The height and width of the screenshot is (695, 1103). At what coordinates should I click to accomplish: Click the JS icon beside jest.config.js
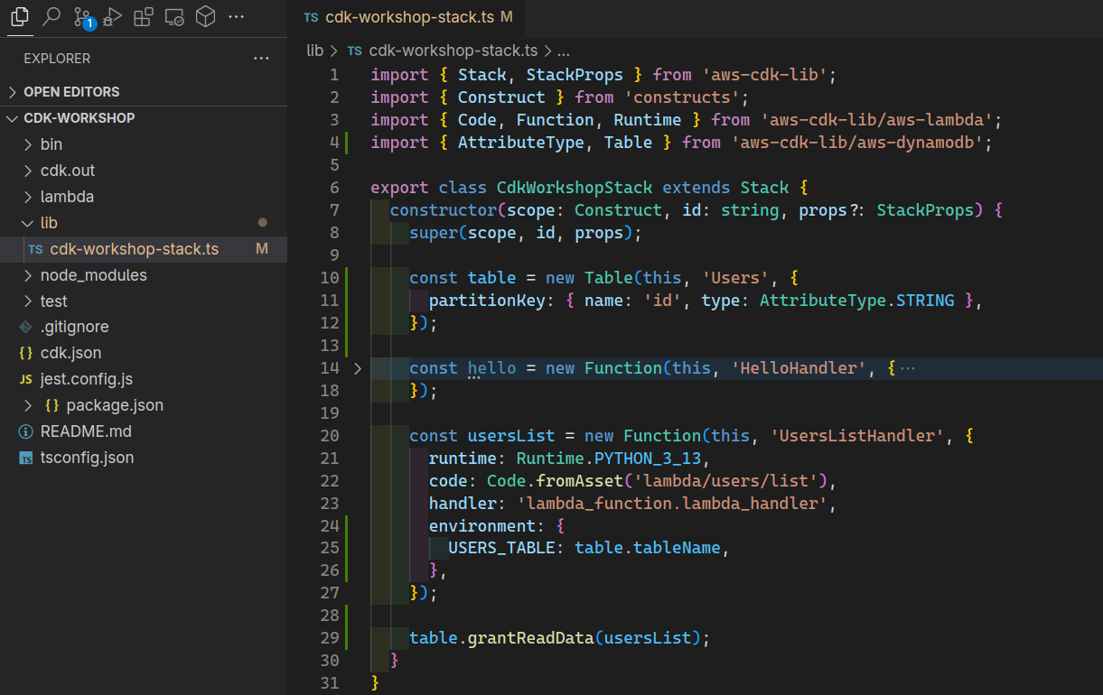pyautogui.click(x=25, y=380)
